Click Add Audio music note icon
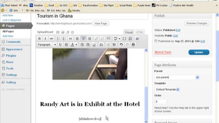This screenshot has height=123, width=219. coord(68,32)
